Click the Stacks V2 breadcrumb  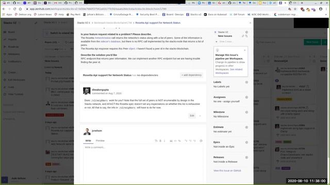pos(84,23)
